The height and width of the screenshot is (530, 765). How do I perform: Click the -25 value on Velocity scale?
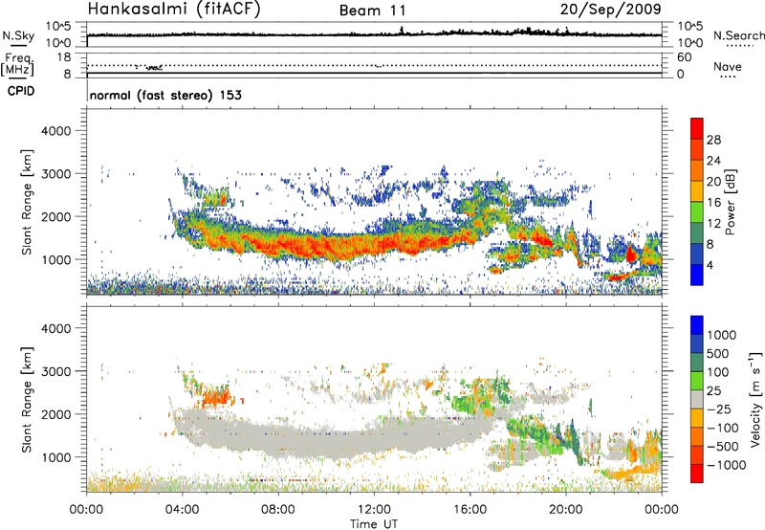tap(719, 409)
